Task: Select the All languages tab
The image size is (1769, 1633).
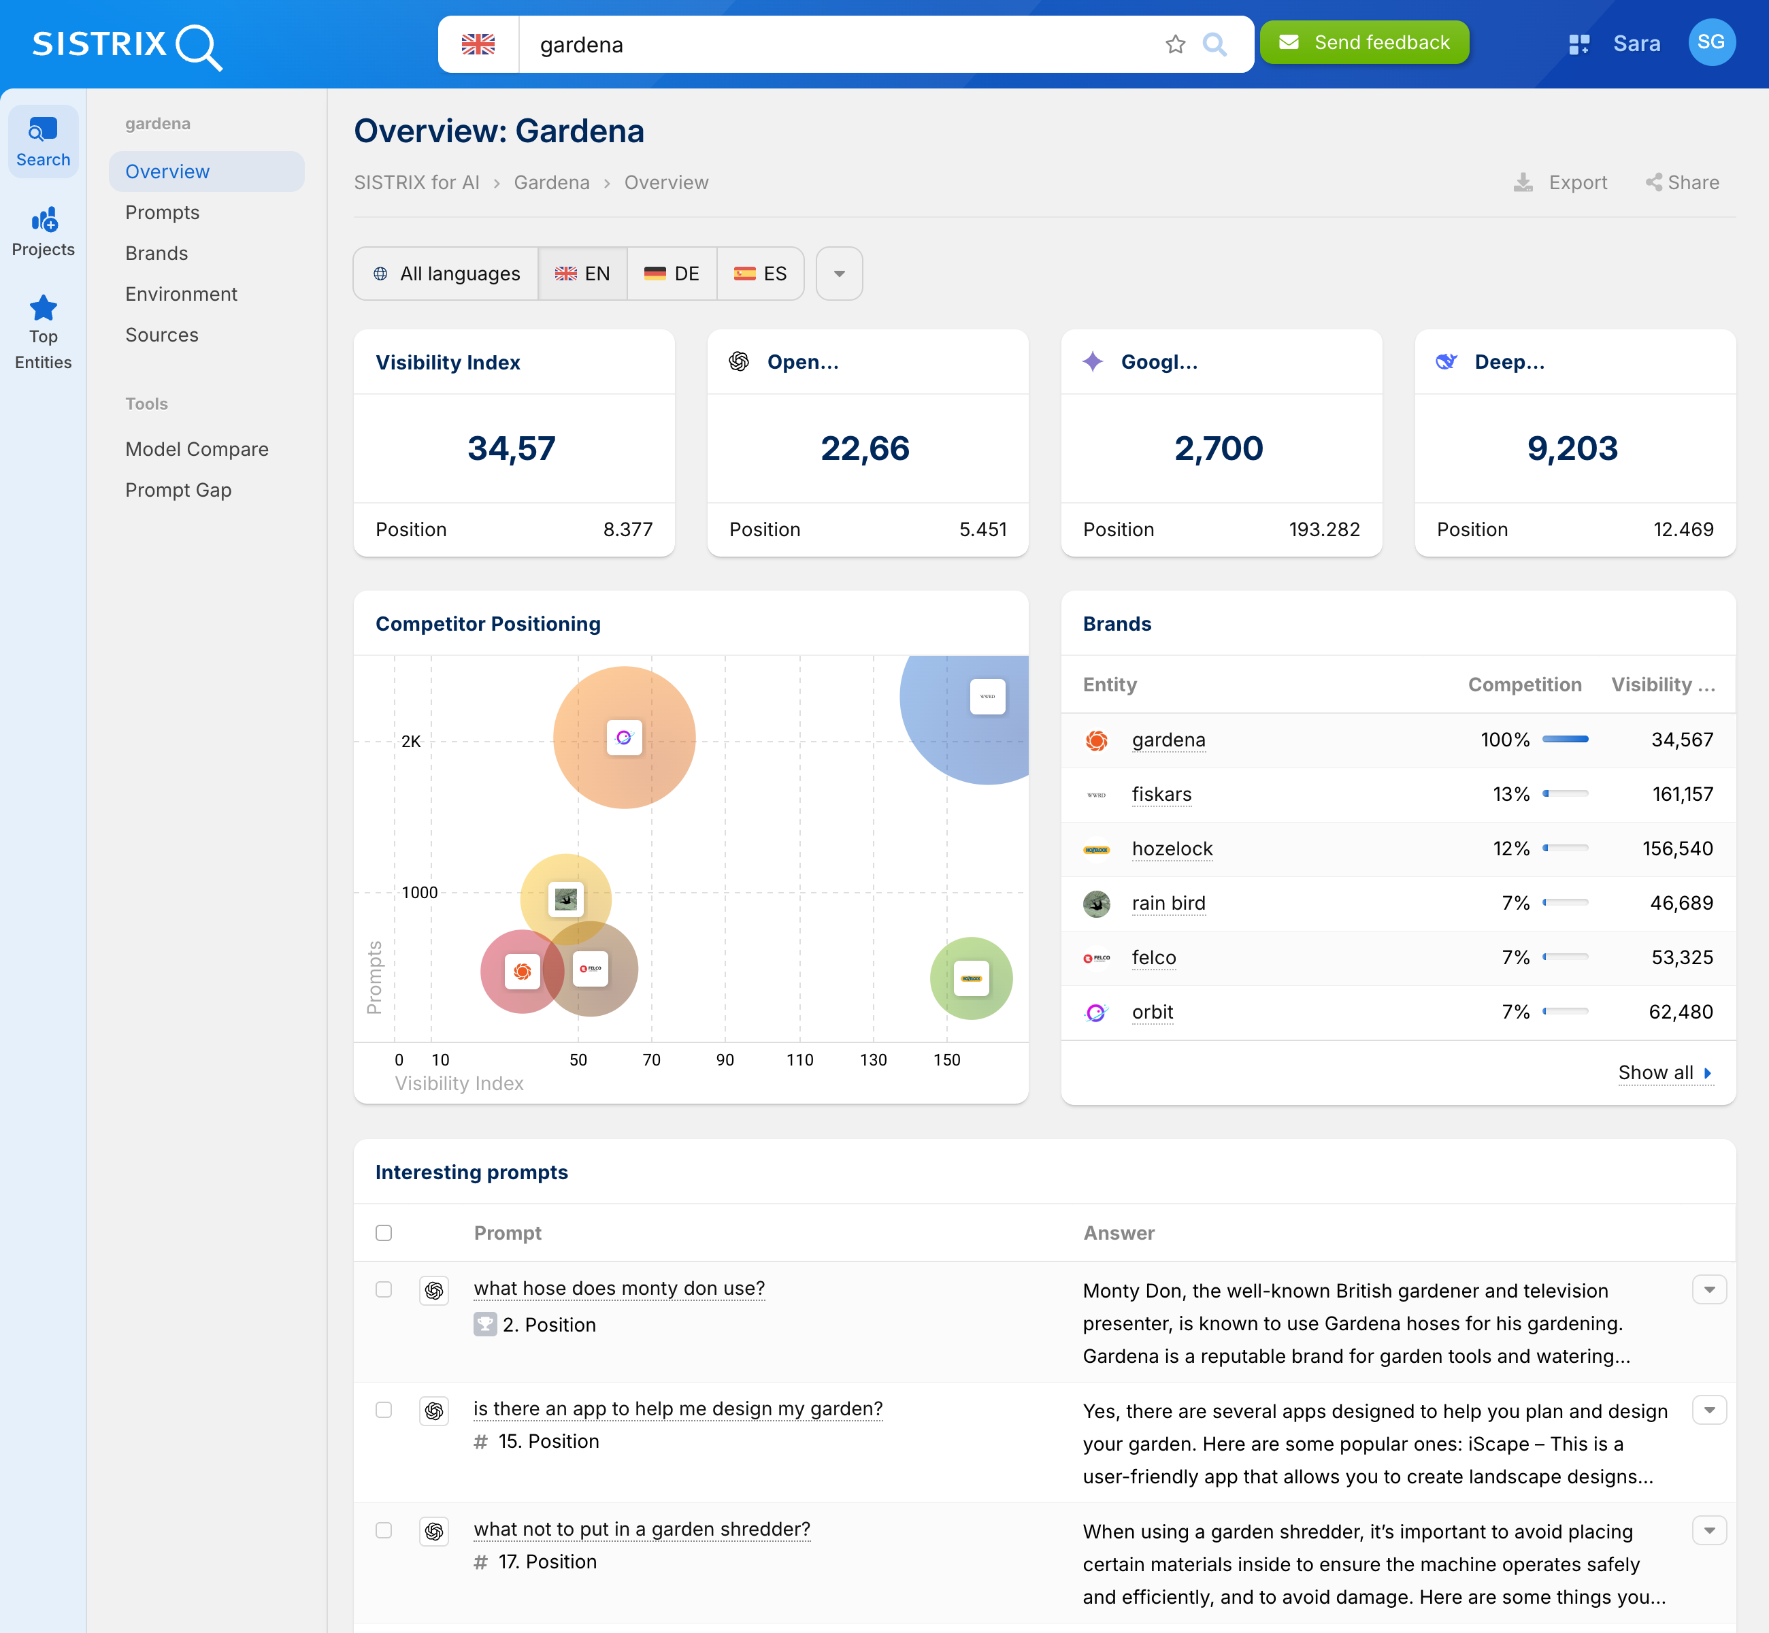Action: [x=446, y=273]
